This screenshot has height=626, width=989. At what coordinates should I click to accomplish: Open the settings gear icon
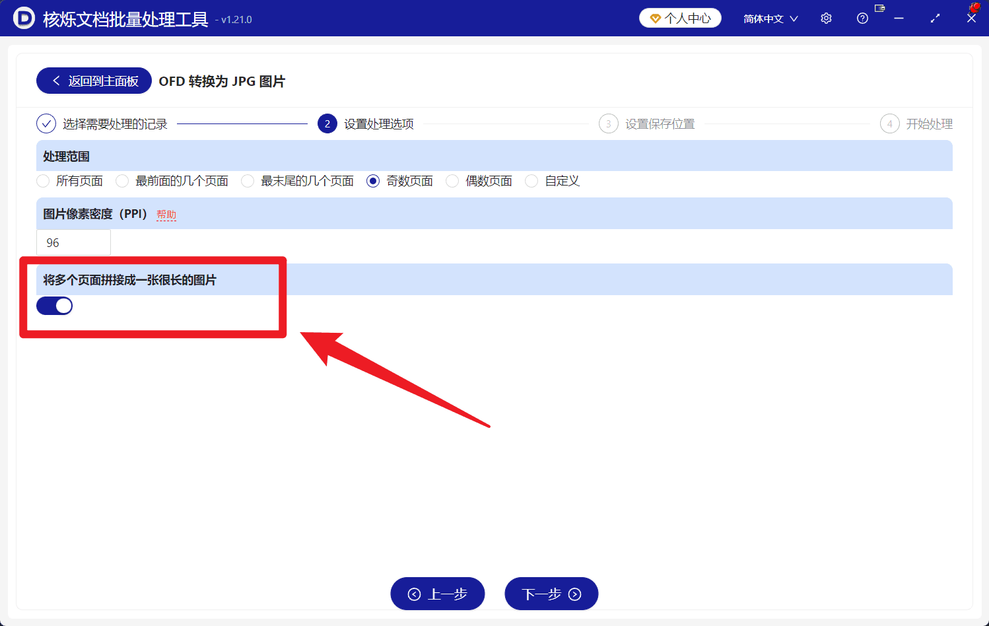[x=826, y=18]
